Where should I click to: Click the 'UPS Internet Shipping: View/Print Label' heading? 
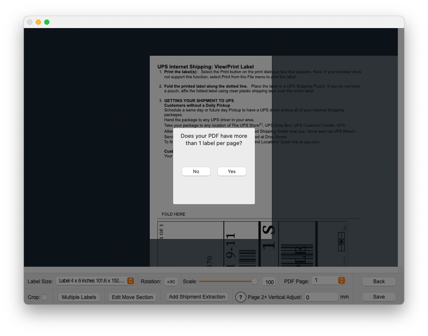click(205, 67)
